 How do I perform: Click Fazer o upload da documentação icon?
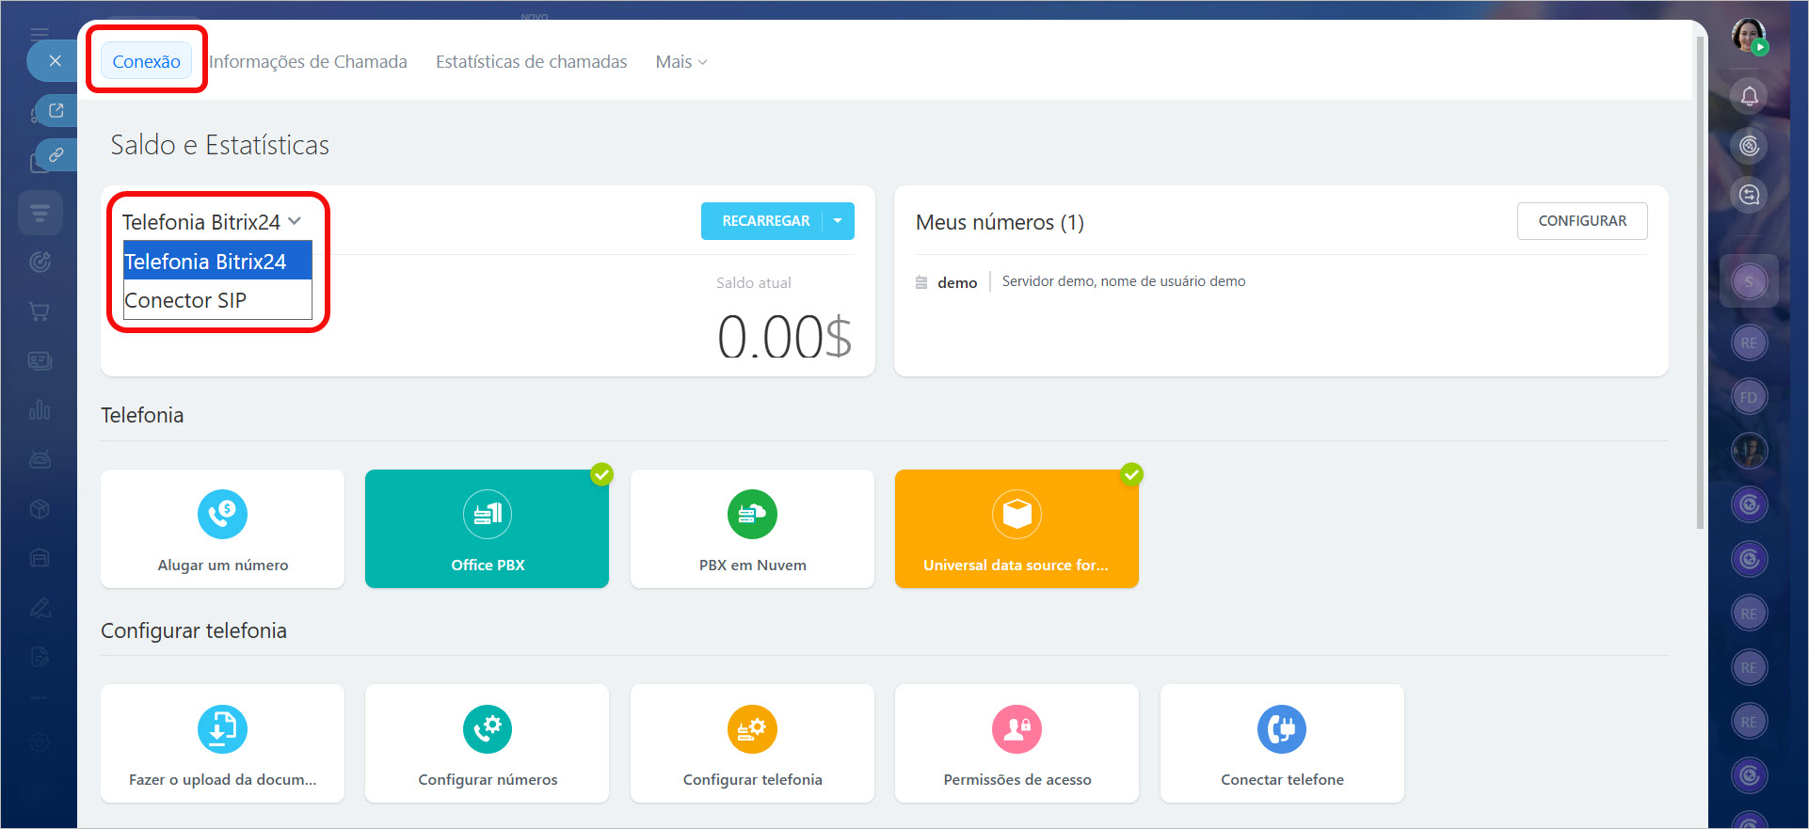click(222, 729)
